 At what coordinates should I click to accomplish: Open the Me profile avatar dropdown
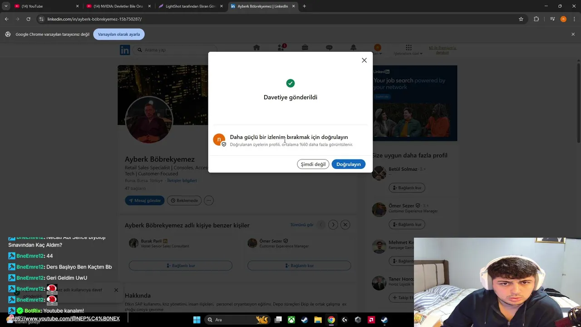377,50
